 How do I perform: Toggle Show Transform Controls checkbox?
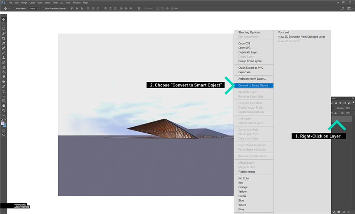[x=43, y=8]
